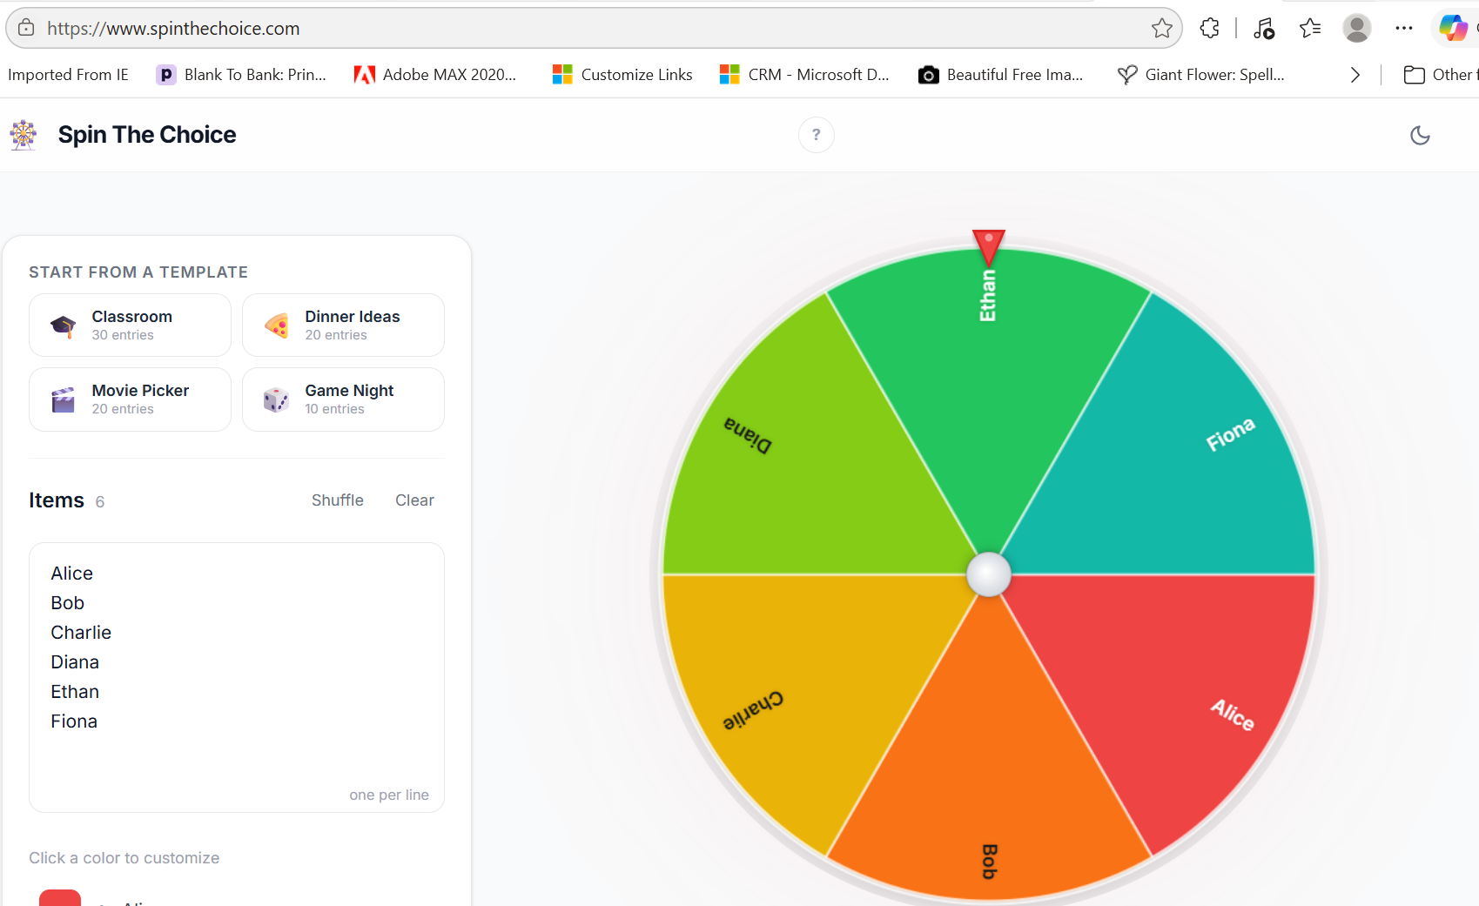Load the Game Night template
The width and height of the screenshot is (1479, 906).
coord(343,399)
